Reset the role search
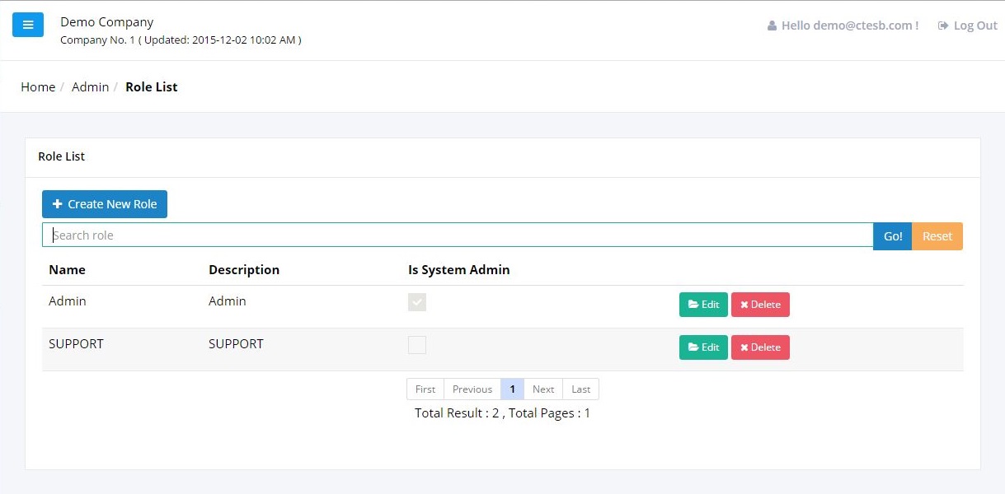This screenshot has height=494, width=1005. click(937, 236)
